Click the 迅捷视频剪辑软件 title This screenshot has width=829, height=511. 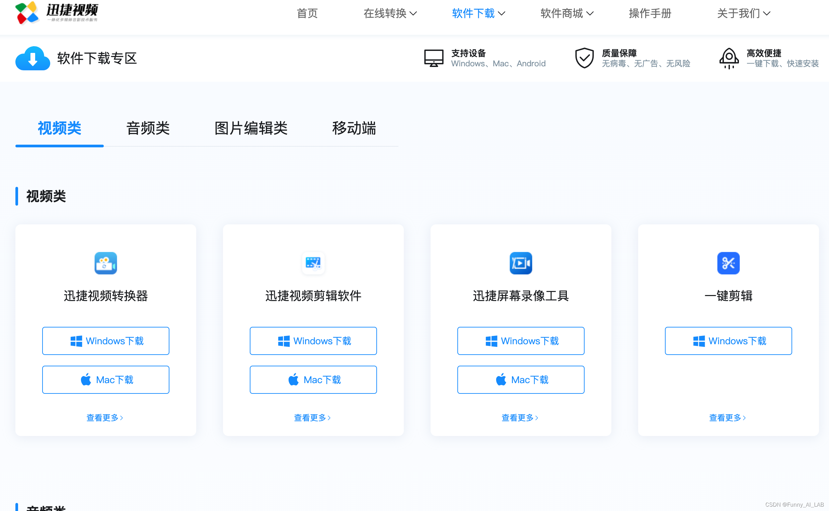pos(313,296)
